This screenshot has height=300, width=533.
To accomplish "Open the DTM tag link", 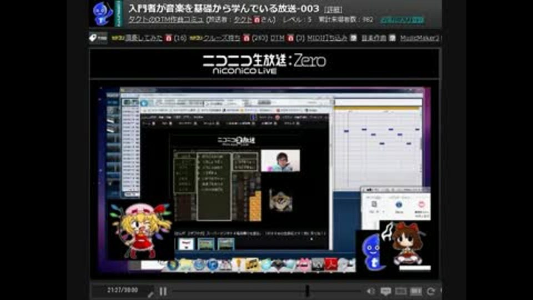I will click(x=278, y=38).
